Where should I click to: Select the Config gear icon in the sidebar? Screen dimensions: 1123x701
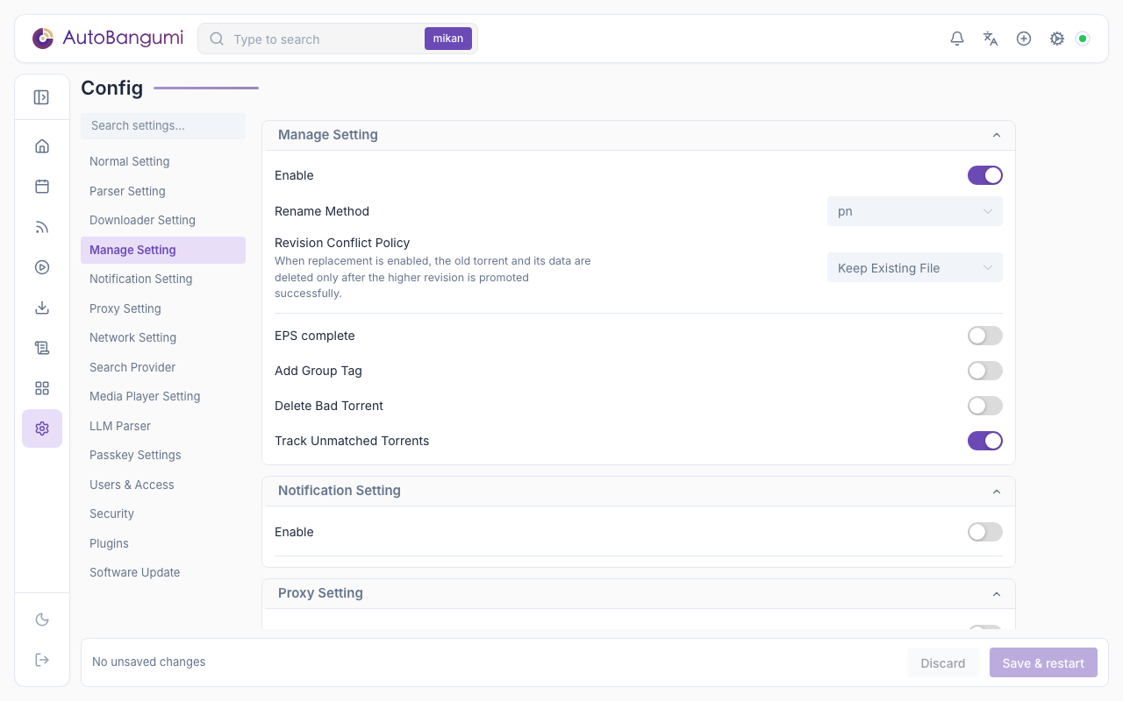click(42, 428)
